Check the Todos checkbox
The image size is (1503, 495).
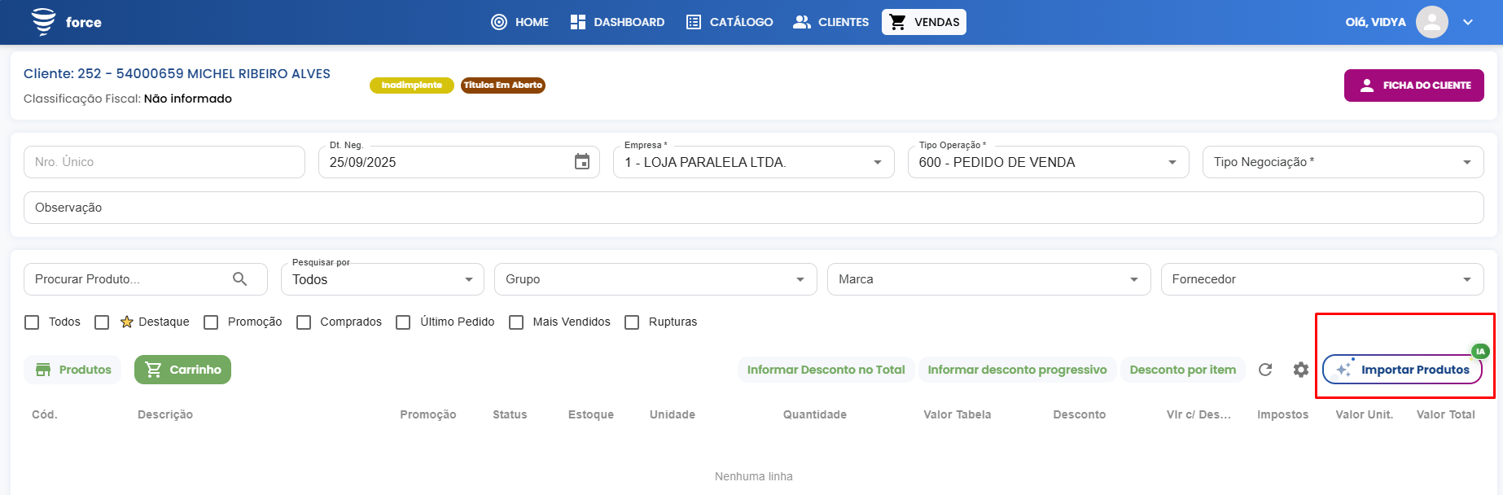(32, 322)
